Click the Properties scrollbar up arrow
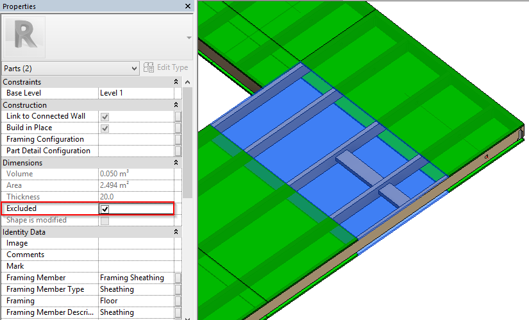The width and height of the screenshot is (529, 320). [x=188, y=82]
